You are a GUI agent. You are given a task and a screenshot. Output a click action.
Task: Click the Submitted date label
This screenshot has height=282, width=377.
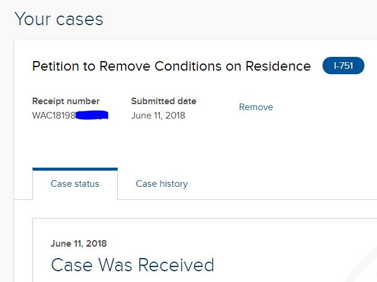[163, 101]
